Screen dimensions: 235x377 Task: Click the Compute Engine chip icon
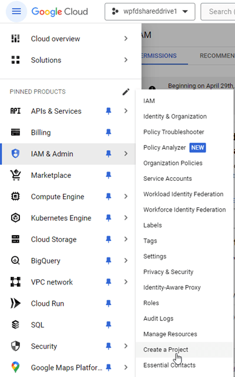16,196
